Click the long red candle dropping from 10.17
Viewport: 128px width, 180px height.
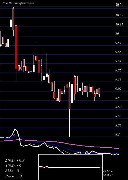[16, 47]
